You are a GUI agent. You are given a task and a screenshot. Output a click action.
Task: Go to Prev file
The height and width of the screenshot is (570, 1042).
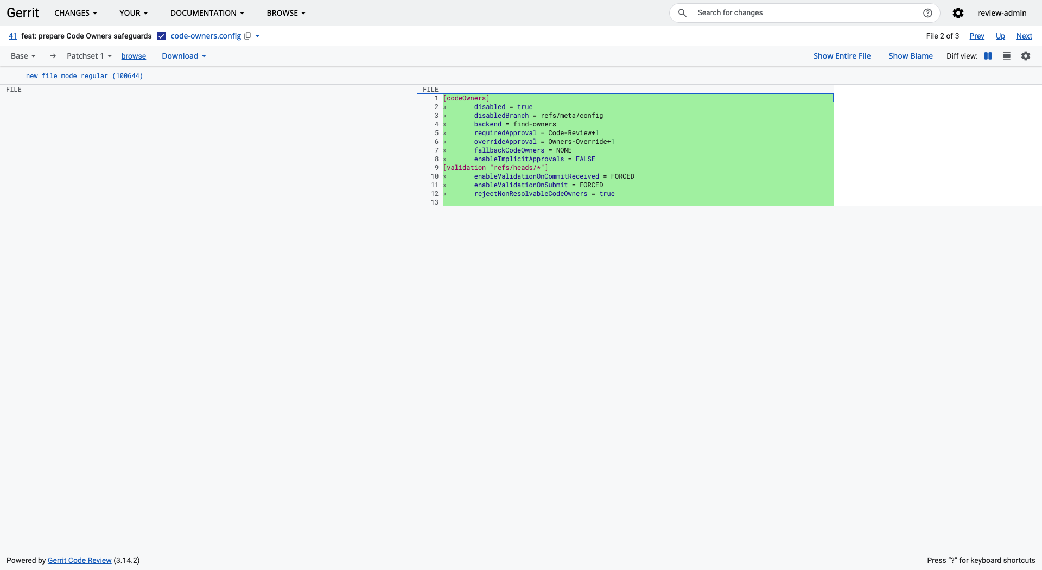tap(977, 36)
